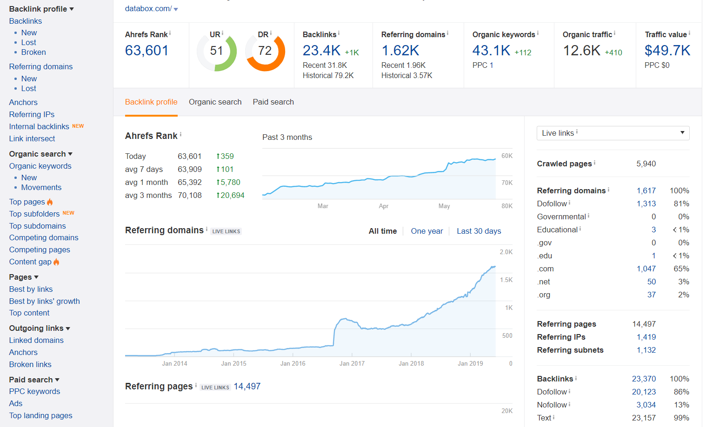Viewport: 706px width, 427px height.
Task: Open the Paid search tab
Action: pyautogui.click(x=273, y=102)
